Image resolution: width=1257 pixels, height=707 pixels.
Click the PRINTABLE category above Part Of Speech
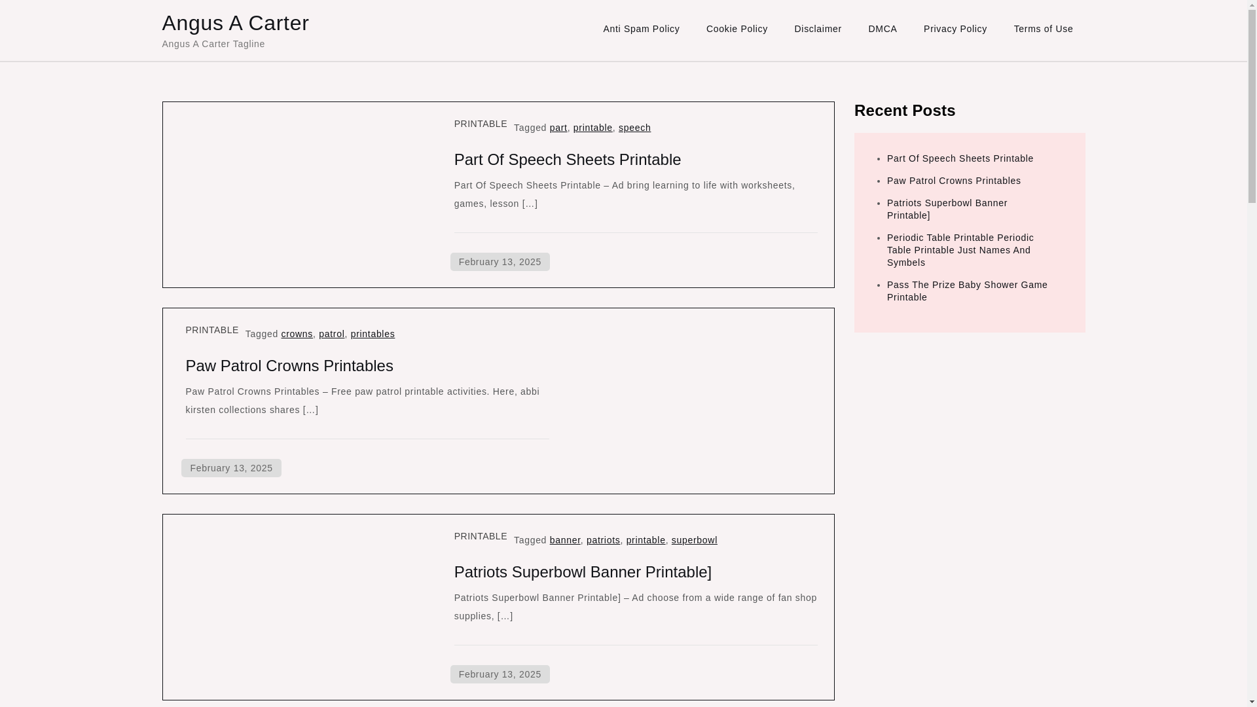click(x=481, y=124)
